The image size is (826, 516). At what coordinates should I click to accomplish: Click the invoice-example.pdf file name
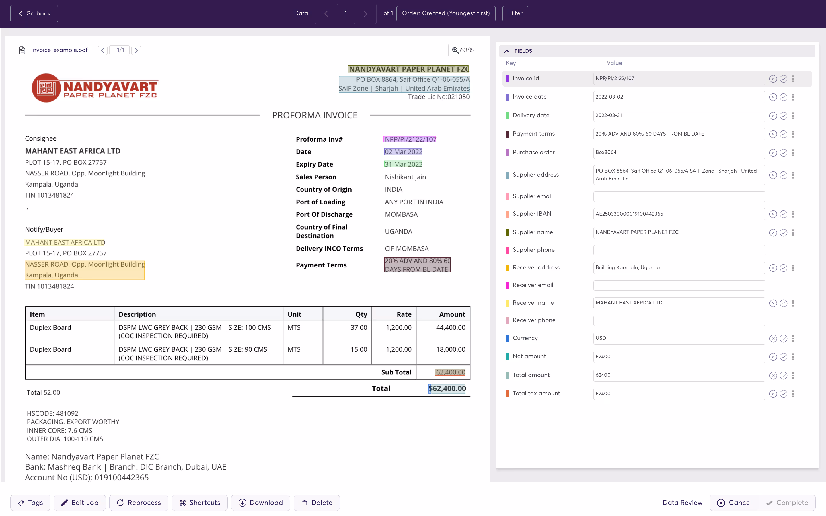[59, 50]
